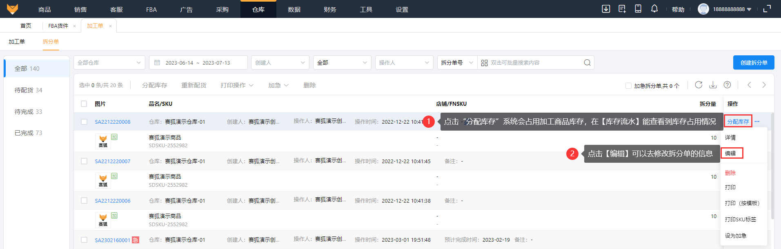
Task: Click more actions ellipsis for SA2212220008
Action: click(x=757, y=122)
